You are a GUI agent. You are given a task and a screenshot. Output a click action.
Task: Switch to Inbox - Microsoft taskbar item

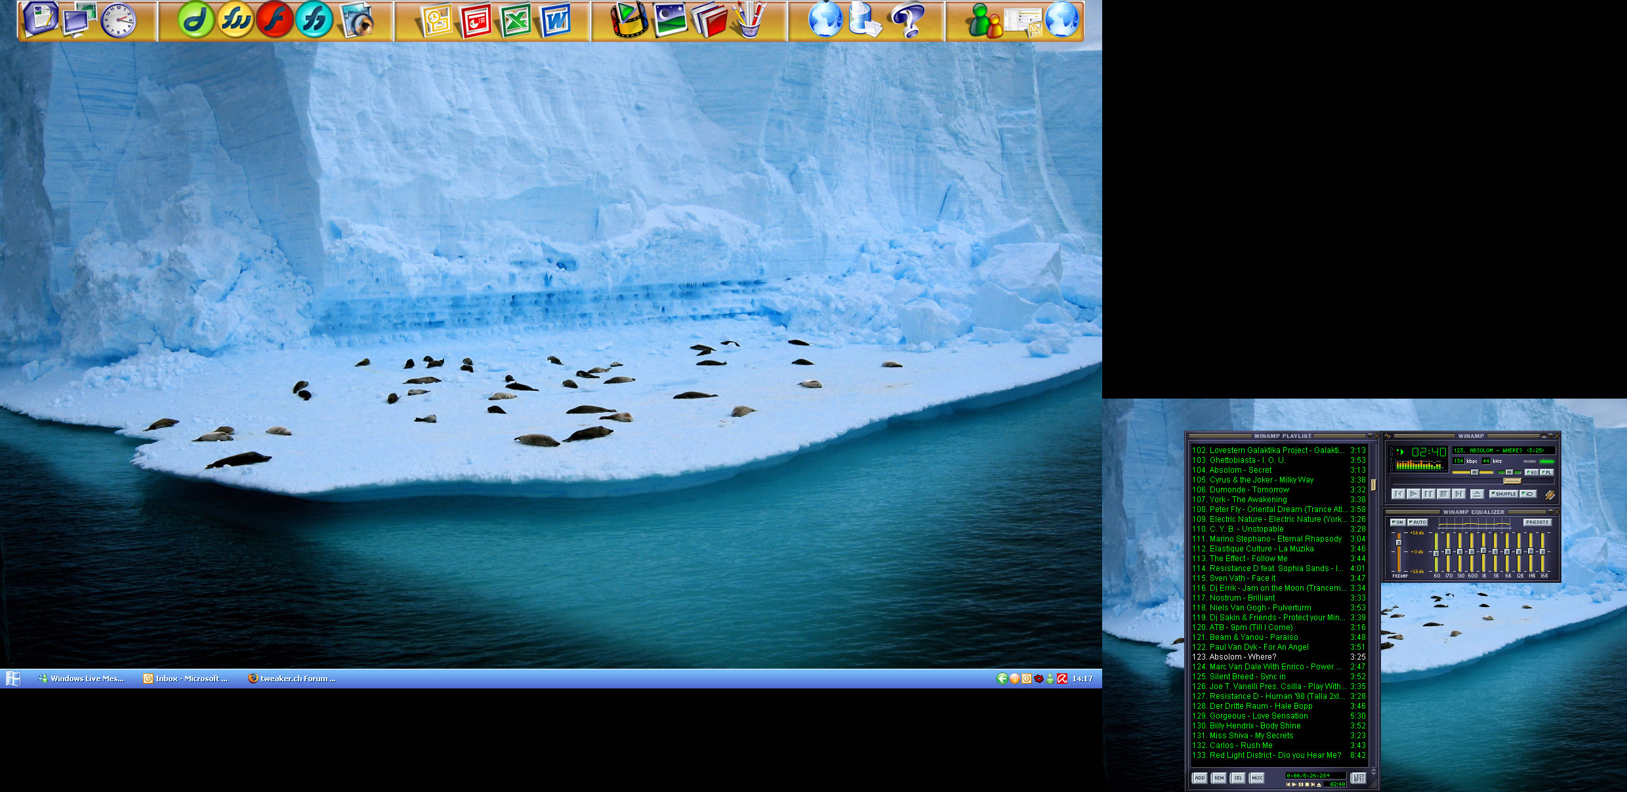click(x=186, y=679)
